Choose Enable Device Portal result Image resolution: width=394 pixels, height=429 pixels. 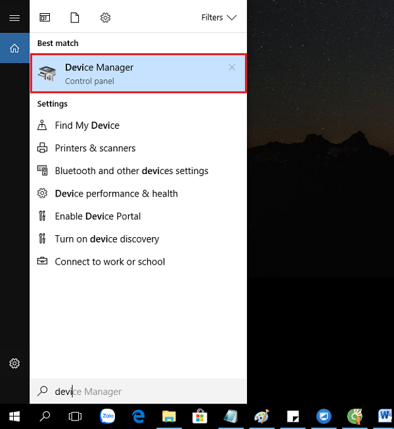98,216
